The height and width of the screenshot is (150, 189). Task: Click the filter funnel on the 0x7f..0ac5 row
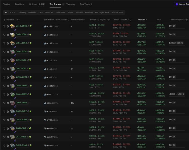tap(4, 137)
